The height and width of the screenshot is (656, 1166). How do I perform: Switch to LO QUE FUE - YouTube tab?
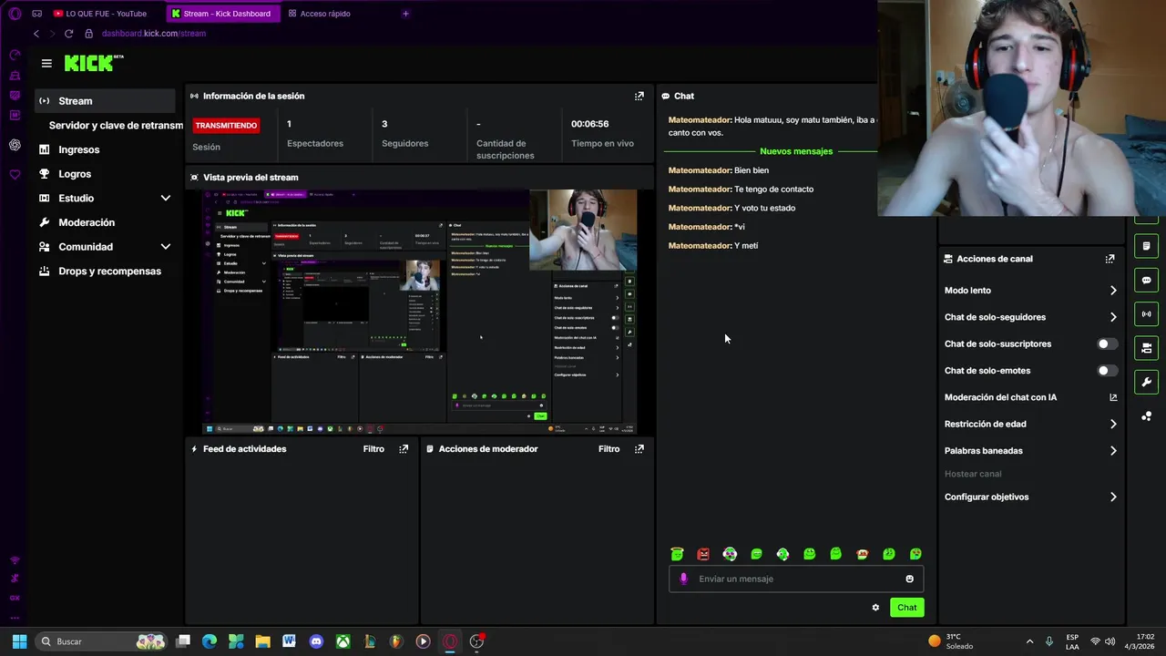tap(100, 14)
